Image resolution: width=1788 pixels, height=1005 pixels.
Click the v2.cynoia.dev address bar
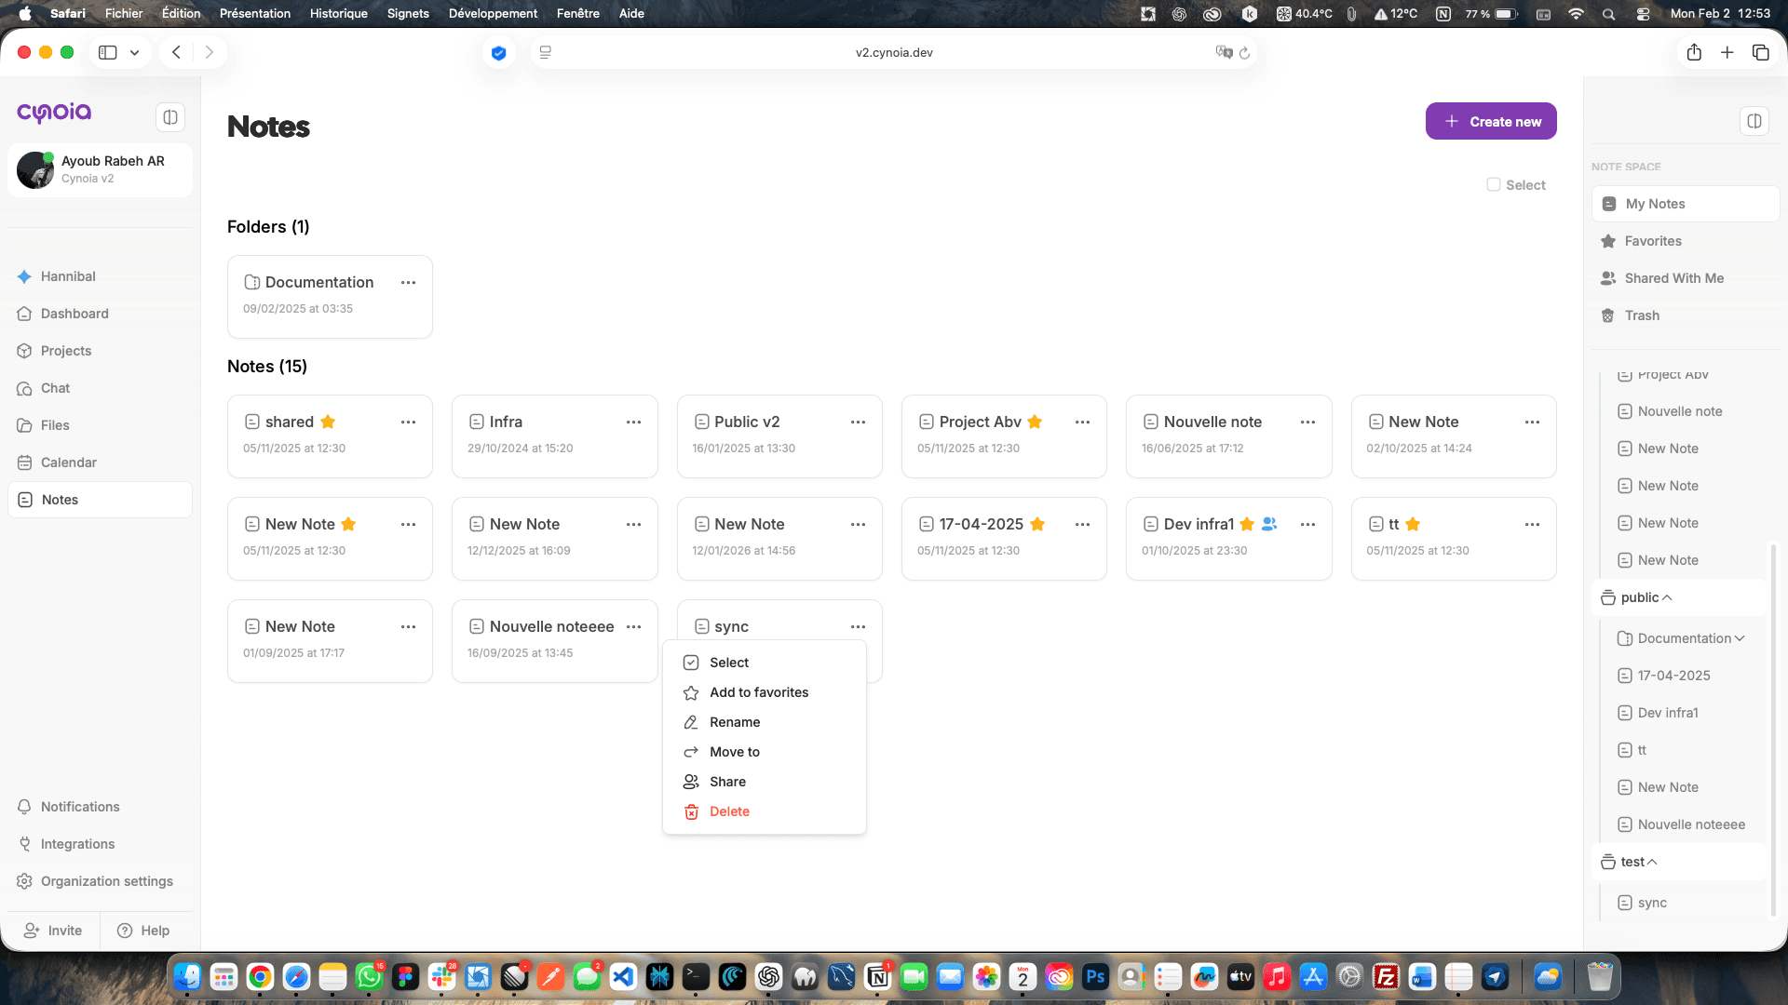coord(893,52)
